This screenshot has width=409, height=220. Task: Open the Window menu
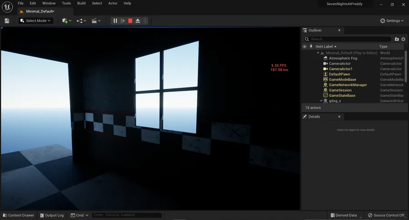point(49,3)
